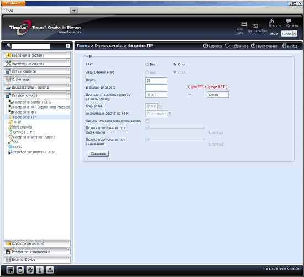Screen dimensions: 304x277
Task: Click passive port end field 32000
Action: tap(218, 95)
